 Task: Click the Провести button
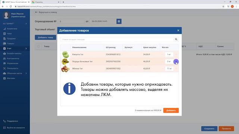(226, 129)
